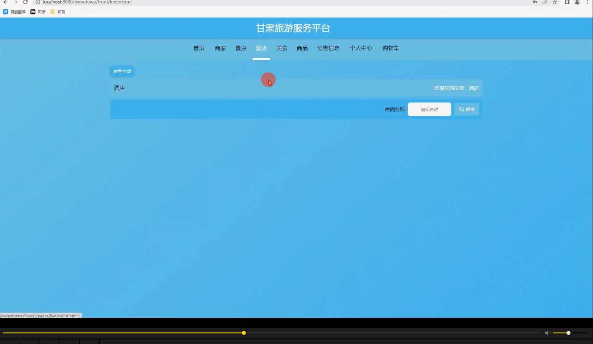Click the 房间名称 search input field
The width and height of the screenshot is (593, 344).
[x=429, y=109]
